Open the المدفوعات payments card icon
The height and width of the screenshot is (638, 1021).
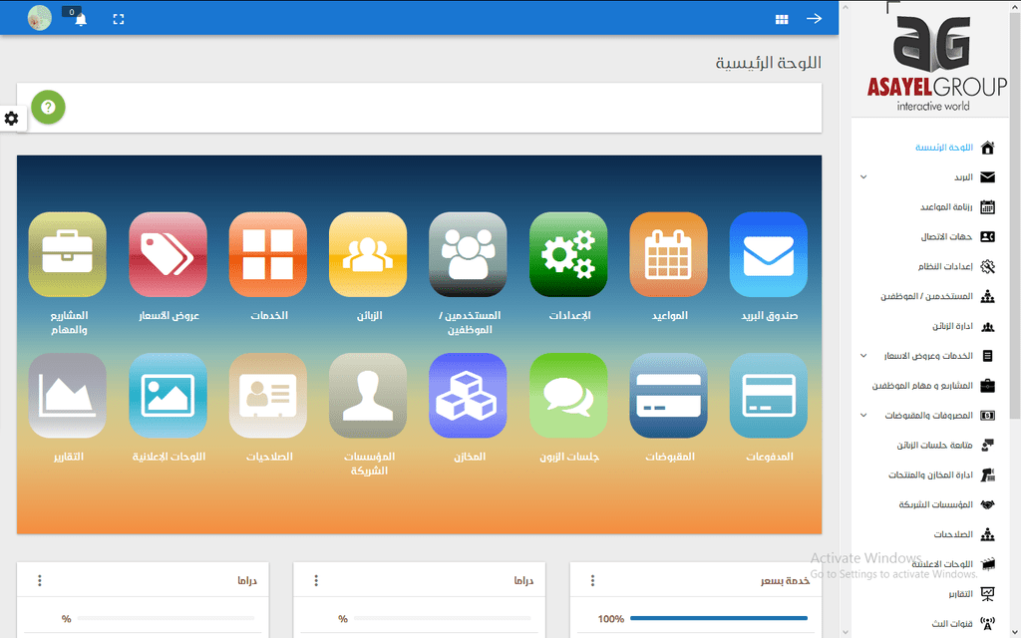(769, 396)
